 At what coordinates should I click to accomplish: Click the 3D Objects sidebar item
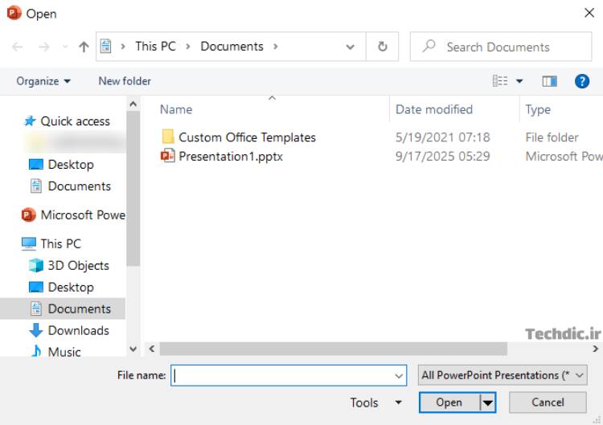[78, 265]
